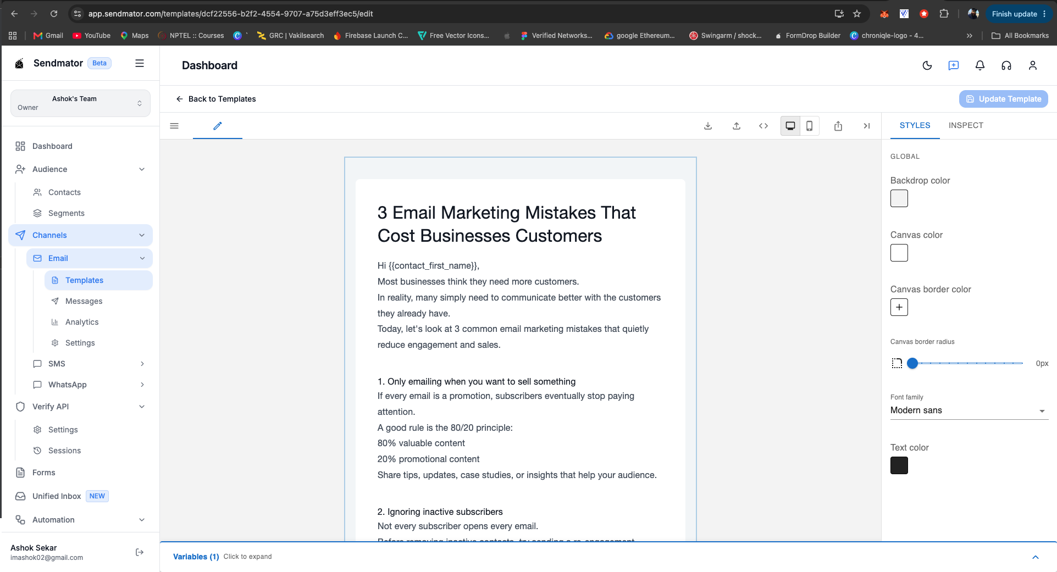Open email Analytics page
1057x572 pixels.
click(x=82, y=322)
